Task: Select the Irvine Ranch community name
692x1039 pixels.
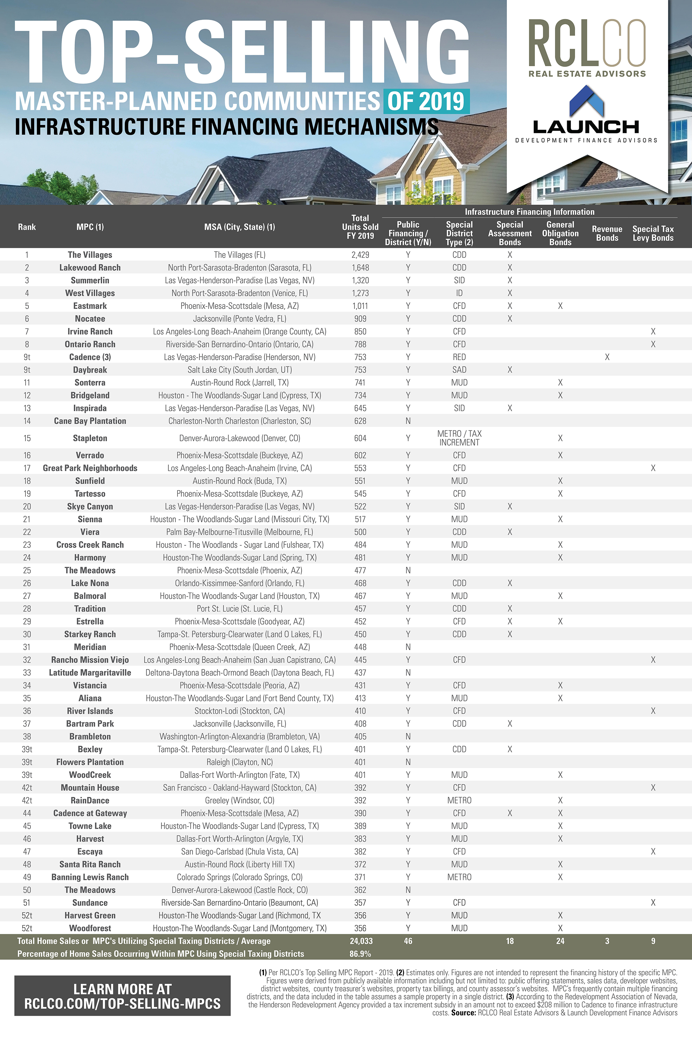Action: (90, 332)
